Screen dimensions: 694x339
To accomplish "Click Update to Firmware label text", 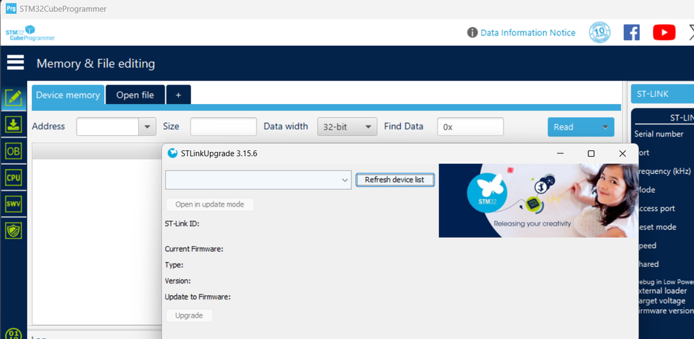I will pyautogui.click(x=198, y=297).
